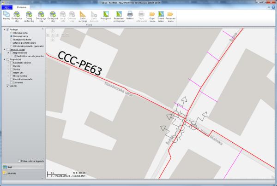Collapse the Podlage tree group
277x186 pixels.
pos(4,29)
